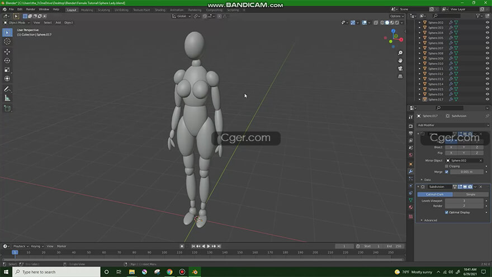Select the Catmull-Clark subdivision type button
The image size is (492, 277).
click(x=435, y=194)
